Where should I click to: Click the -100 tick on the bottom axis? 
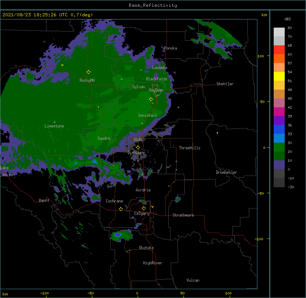pyautogui.click(x=45, y=293)
